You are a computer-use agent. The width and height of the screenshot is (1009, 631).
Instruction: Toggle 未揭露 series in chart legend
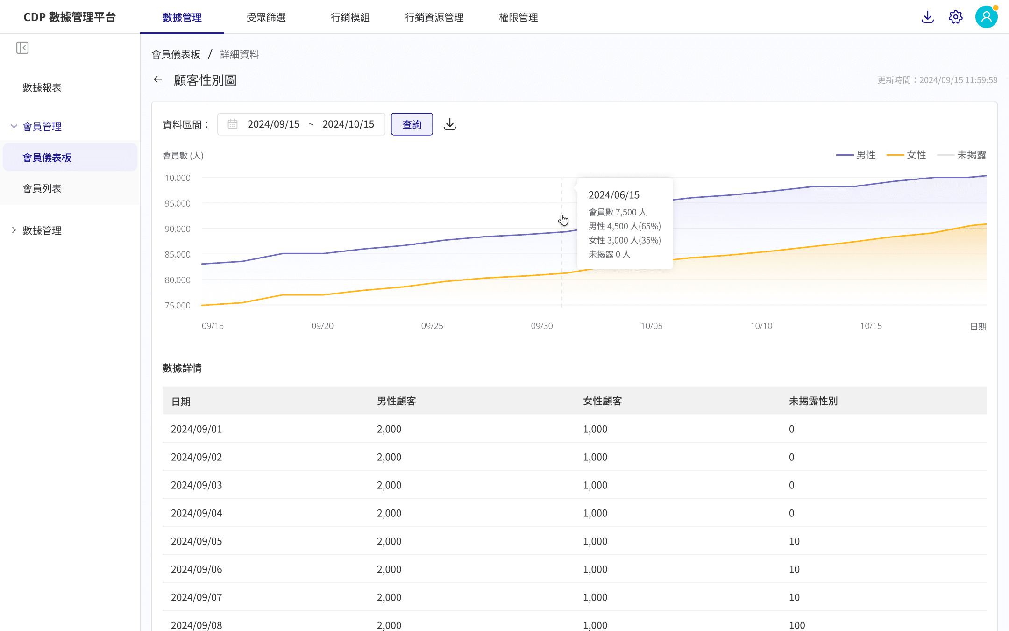[x=962, y=155]
